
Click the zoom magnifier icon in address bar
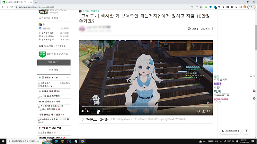192,7
